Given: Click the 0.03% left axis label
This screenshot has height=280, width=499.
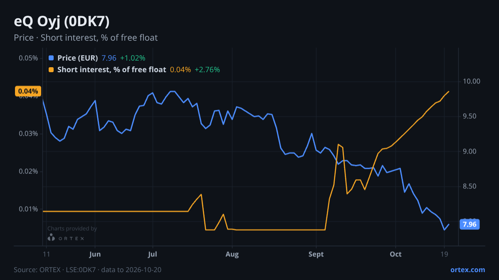Looking at the screenshot, I should point(28,134).
